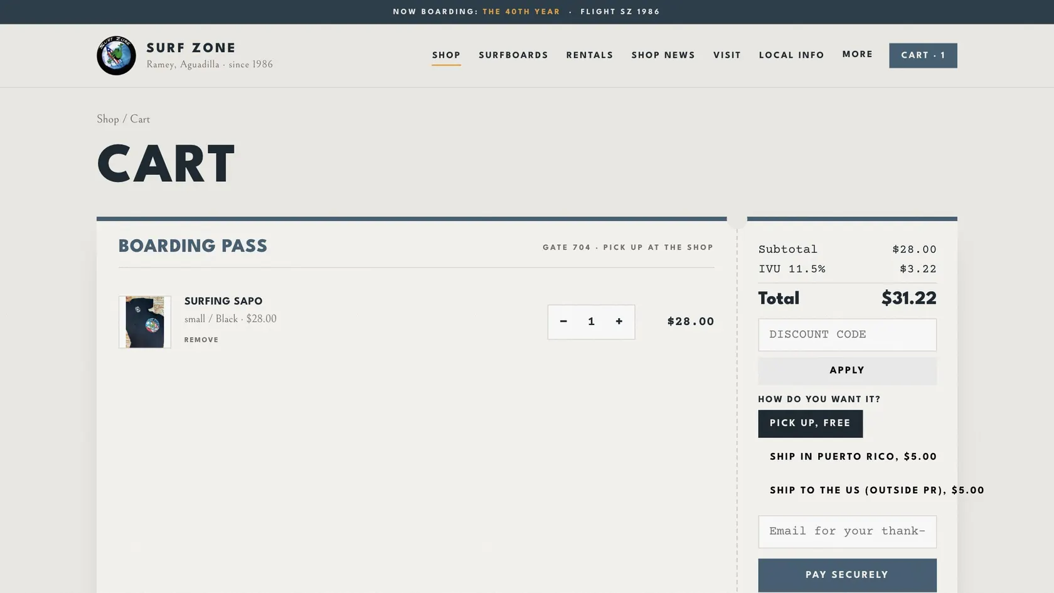Focus the email for thank-you field
The height and width of the screenshot is (593, 1054).
pos(847,532)
